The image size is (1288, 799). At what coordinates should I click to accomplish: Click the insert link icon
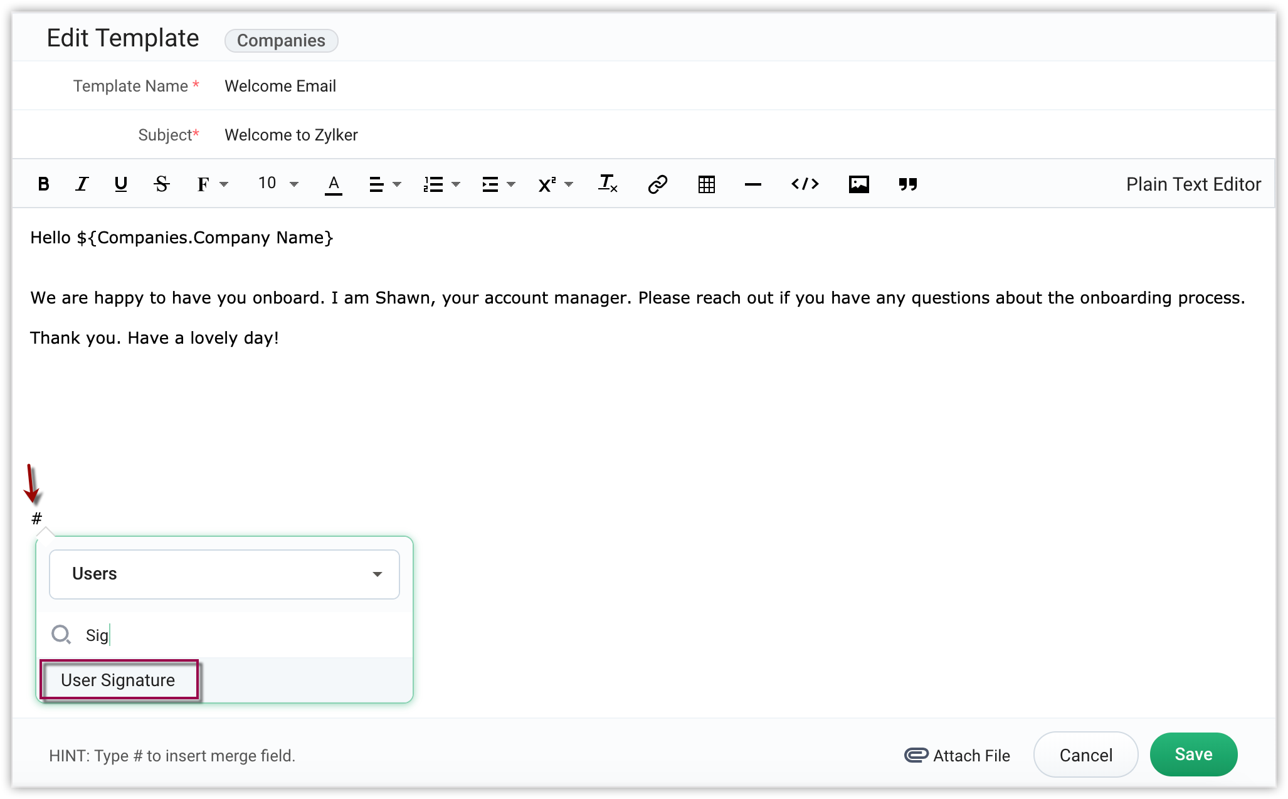657,184
